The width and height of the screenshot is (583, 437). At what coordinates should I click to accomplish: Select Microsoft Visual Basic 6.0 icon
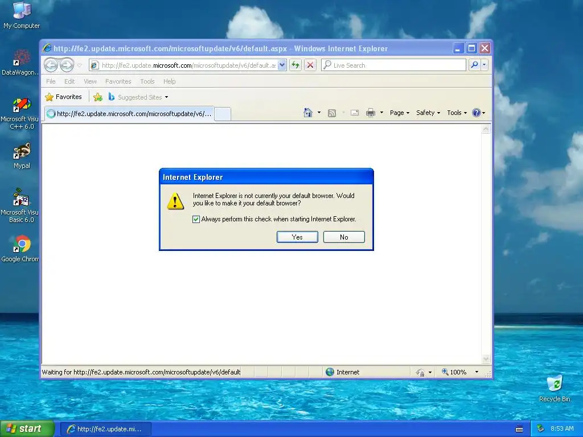[x=20, y=205]
